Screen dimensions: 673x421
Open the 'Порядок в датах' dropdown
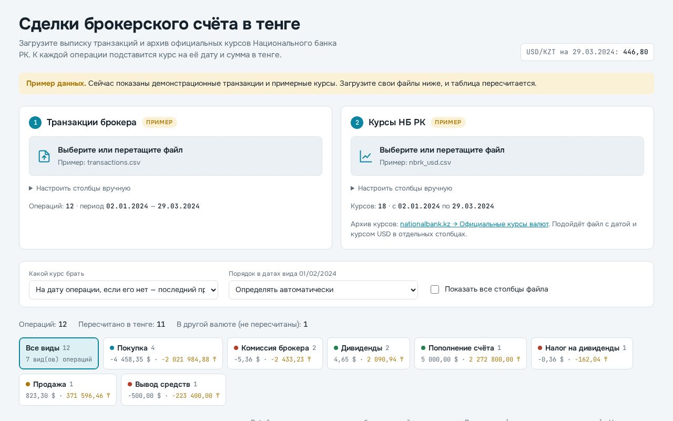[323, 290]
